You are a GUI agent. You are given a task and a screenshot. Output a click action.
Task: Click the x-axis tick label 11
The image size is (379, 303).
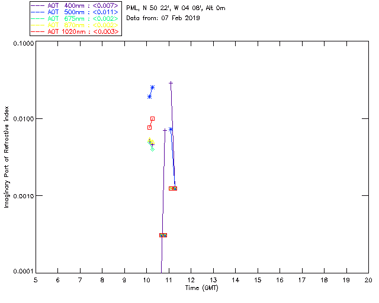[169, 280]
